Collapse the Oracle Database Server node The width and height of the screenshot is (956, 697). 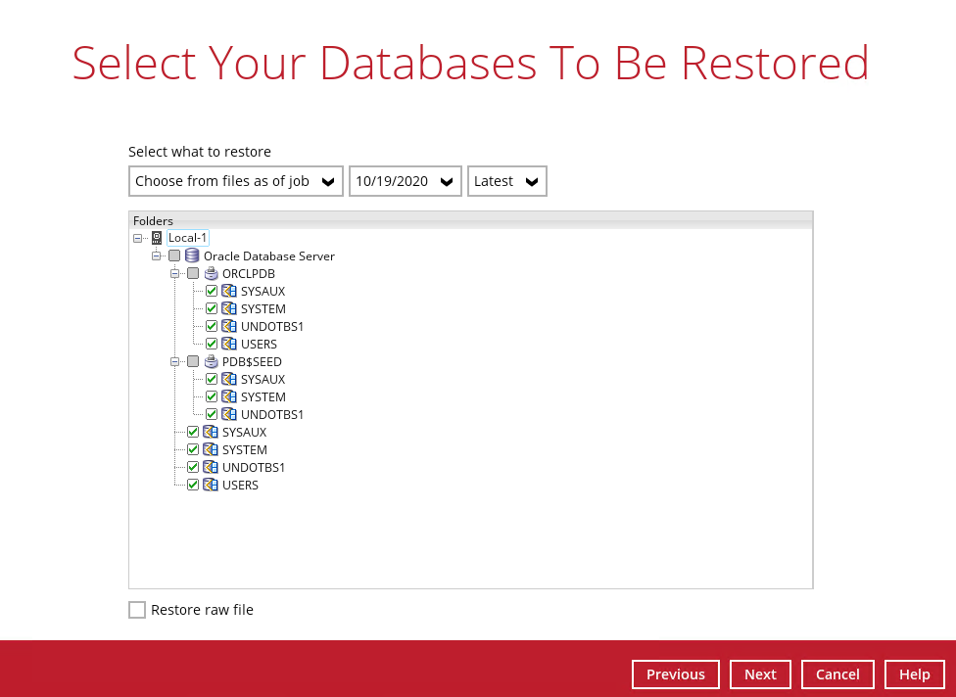[x=156, y=256]
